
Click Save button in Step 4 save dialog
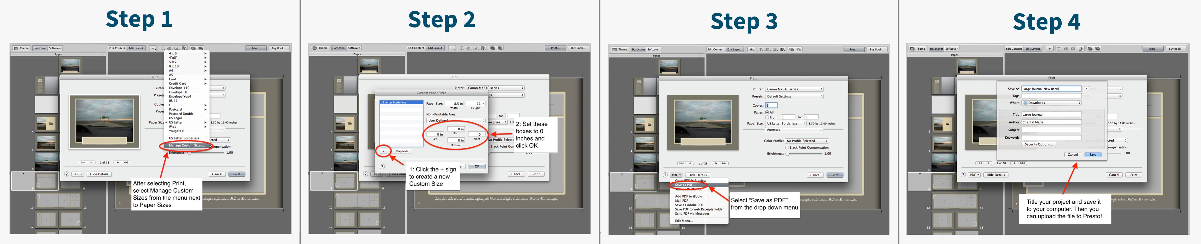1093,155
